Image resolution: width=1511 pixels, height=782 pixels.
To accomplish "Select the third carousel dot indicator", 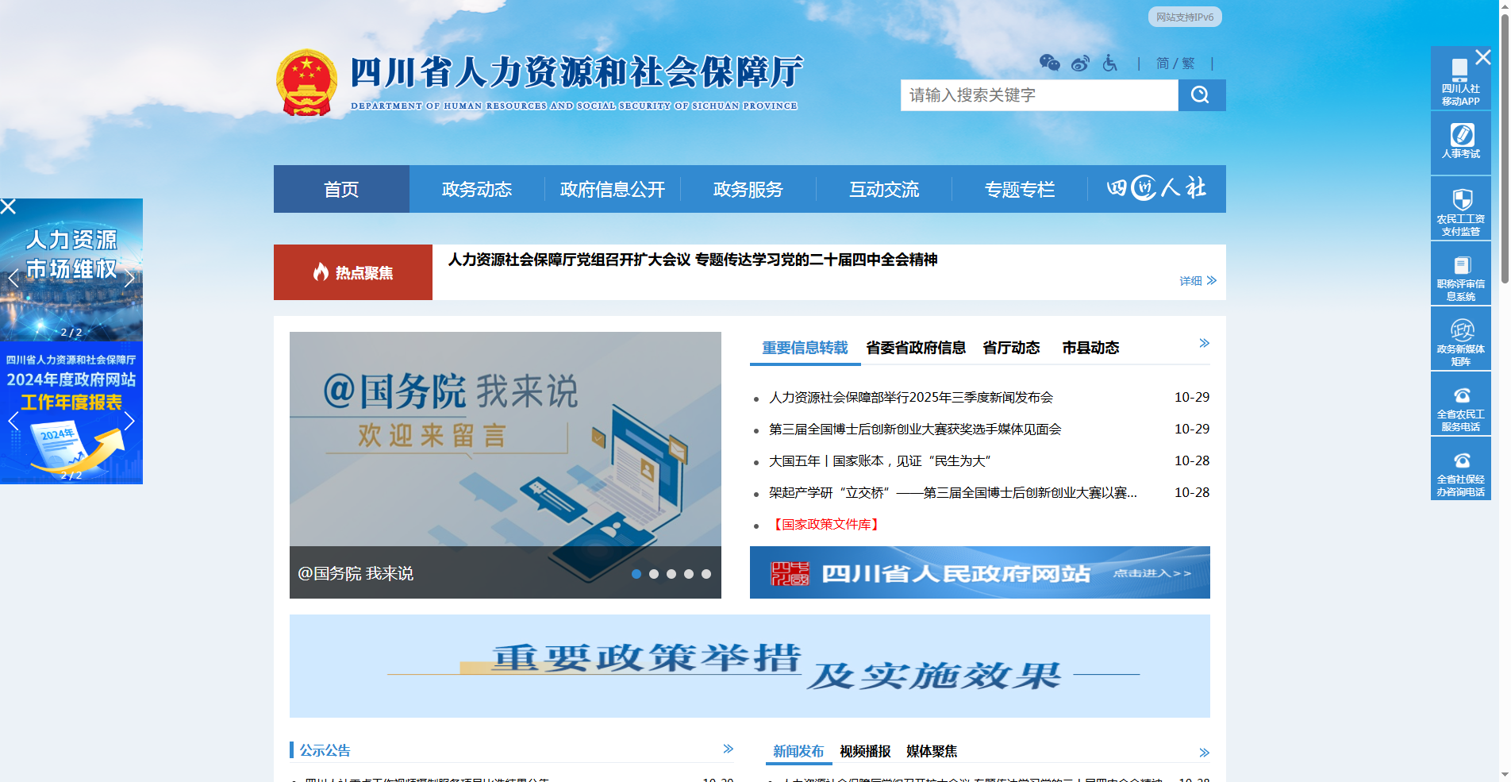I will click(672, 573).
